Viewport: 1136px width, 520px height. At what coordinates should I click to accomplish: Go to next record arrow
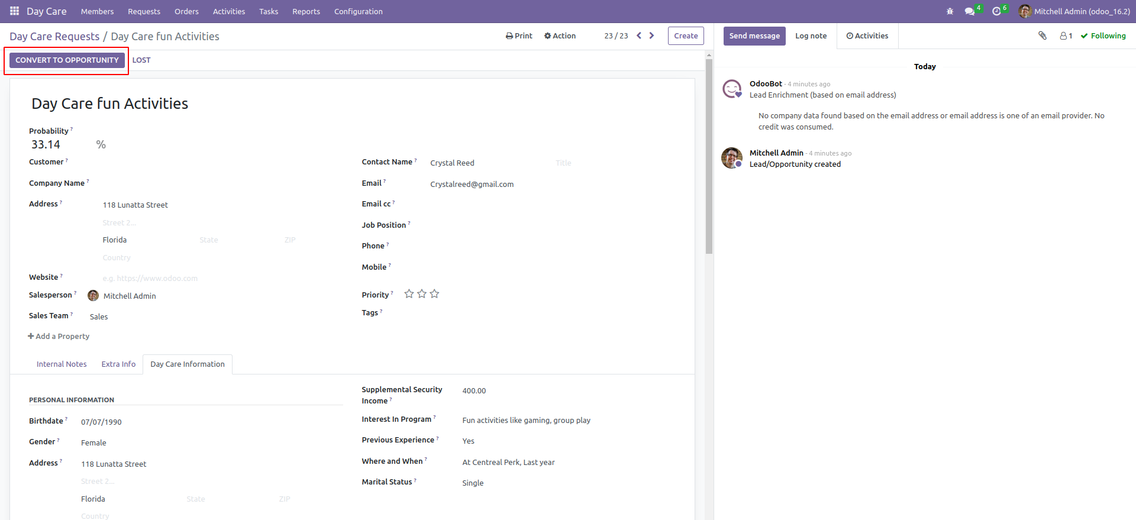point(651,35)
